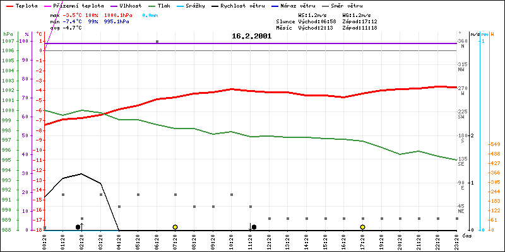Viewport: 505px width, 252px height.
Task: Click the yellow sunset marker near 17:20
Action: point(362,227)
